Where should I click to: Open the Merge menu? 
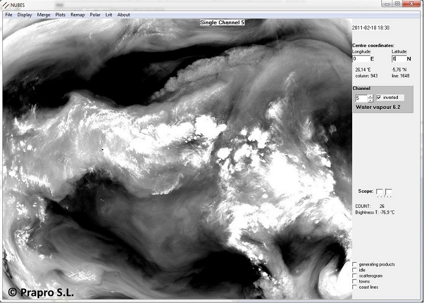[x=44, y=14]
